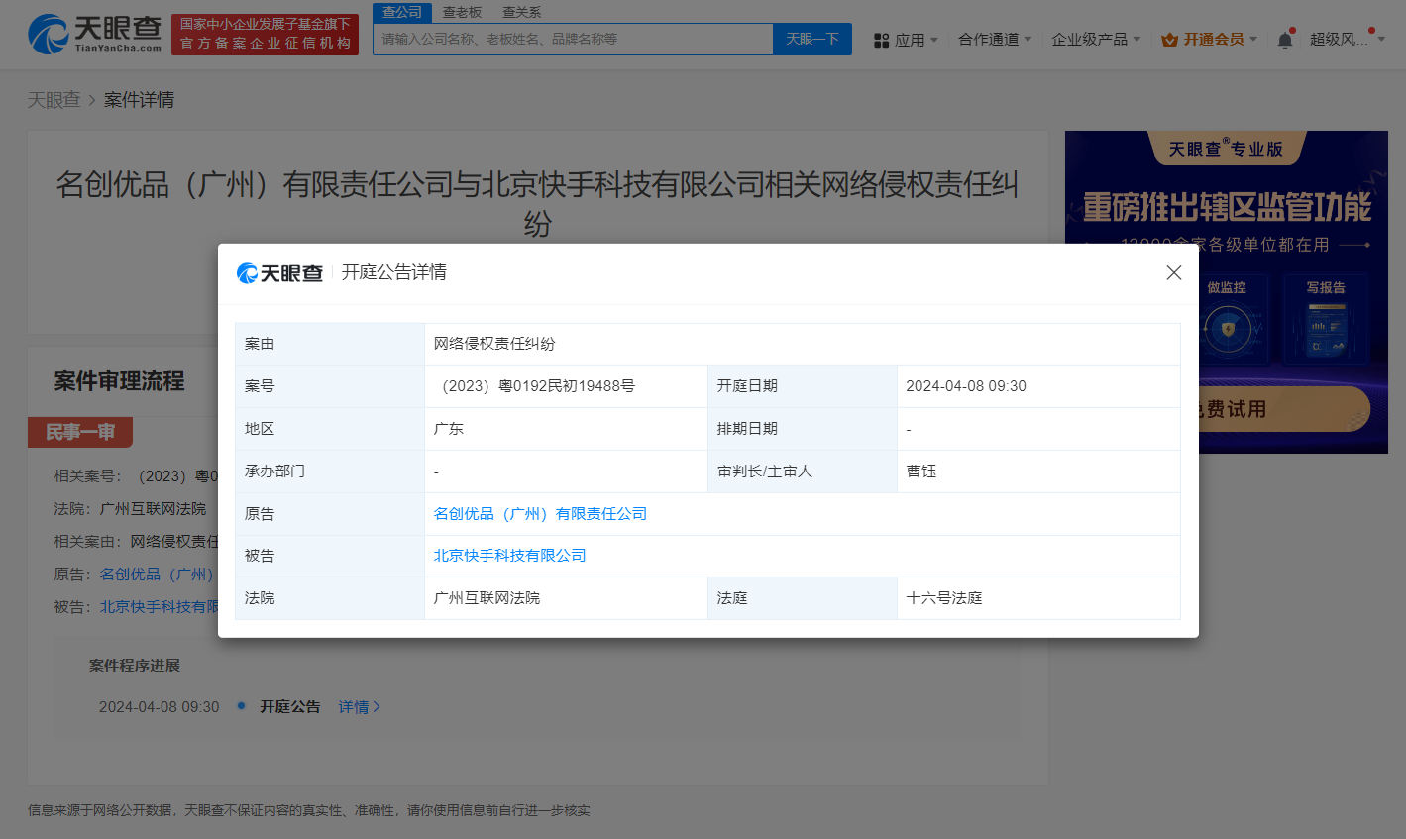
Task: Select hearing date 2024-04-08 09:30 in dialog
Action: 1038,386
